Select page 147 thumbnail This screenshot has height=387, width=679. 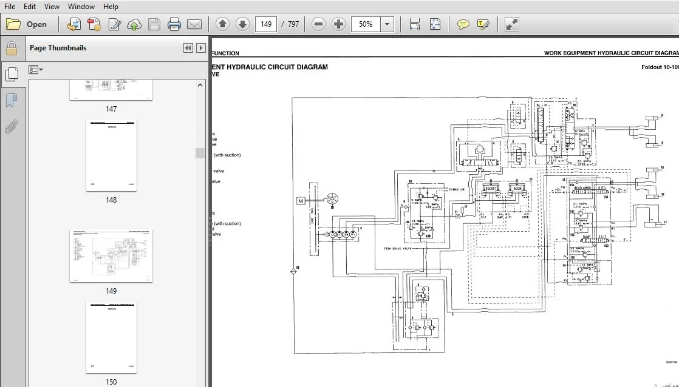point(111,90)
